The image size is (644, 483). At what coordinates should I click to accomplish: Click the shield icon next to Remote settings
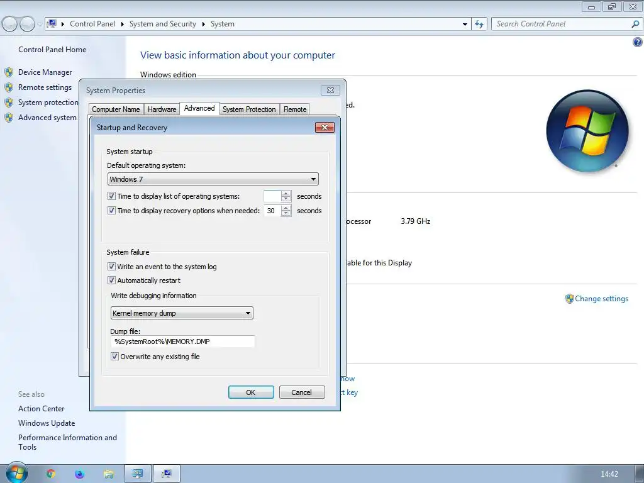coord(9,87)
